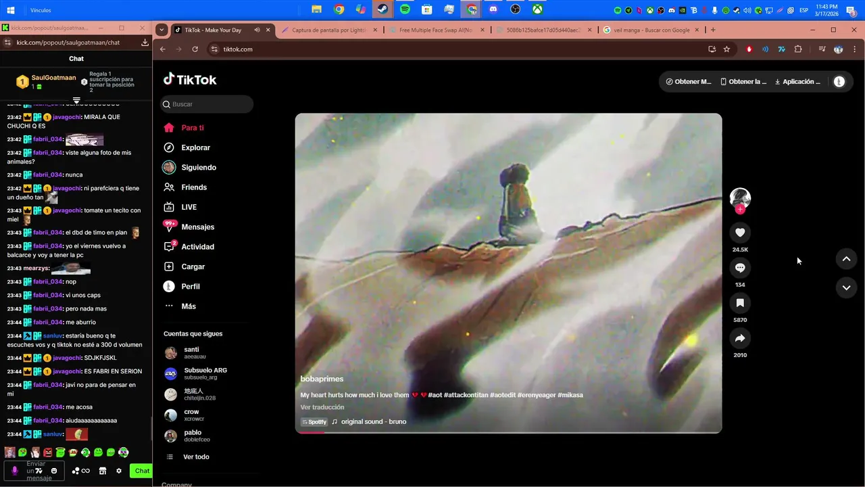Select Para ti in TikTok sidebar

pos(183,128)
